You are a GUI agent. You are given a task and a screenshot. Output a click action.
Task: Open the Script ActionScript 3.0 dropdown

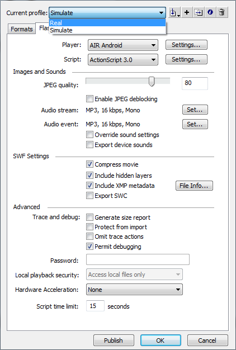123,60
